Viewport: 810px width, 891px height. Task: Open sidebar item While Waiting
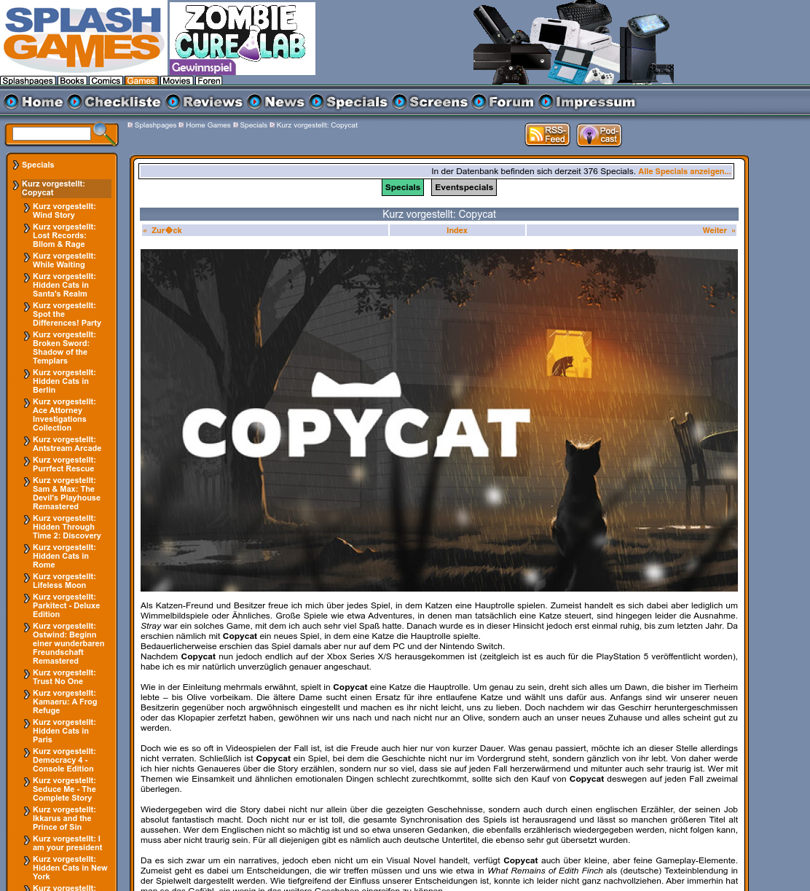(64, 260)
